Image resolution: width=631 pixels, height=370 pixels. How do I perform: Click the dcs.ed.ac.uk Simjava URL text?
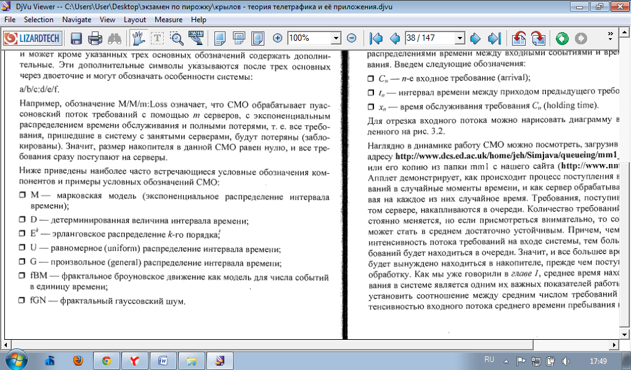coord(507,155)
